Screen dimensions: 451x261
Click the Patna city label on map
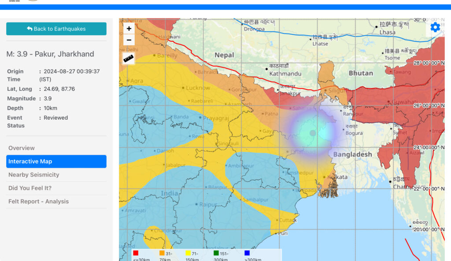click(x=271, y=114)
